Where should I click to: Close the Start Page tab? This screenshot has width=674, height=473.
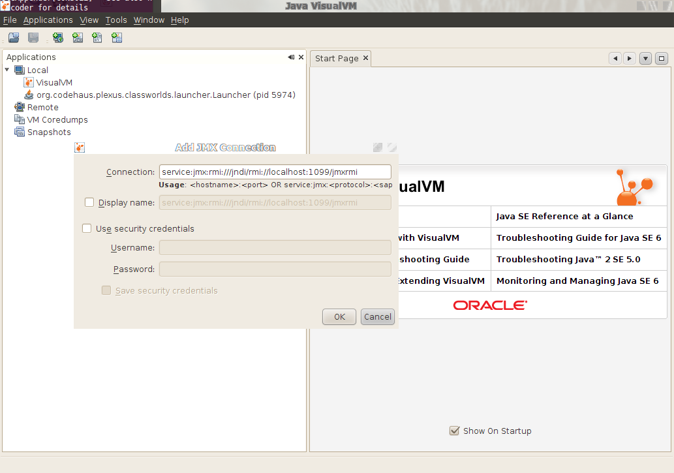(365, 57)
